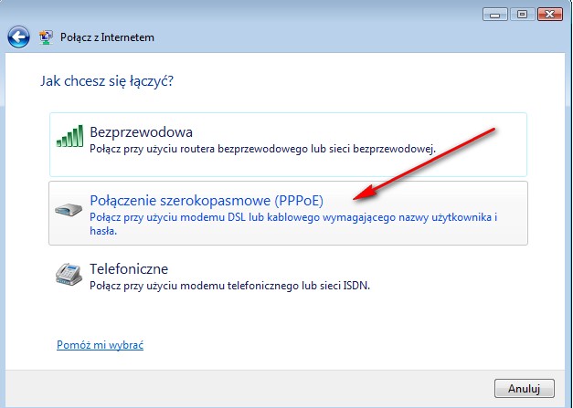
Task: Cancel the wizard with Anuluj
Action: (524, 388)
